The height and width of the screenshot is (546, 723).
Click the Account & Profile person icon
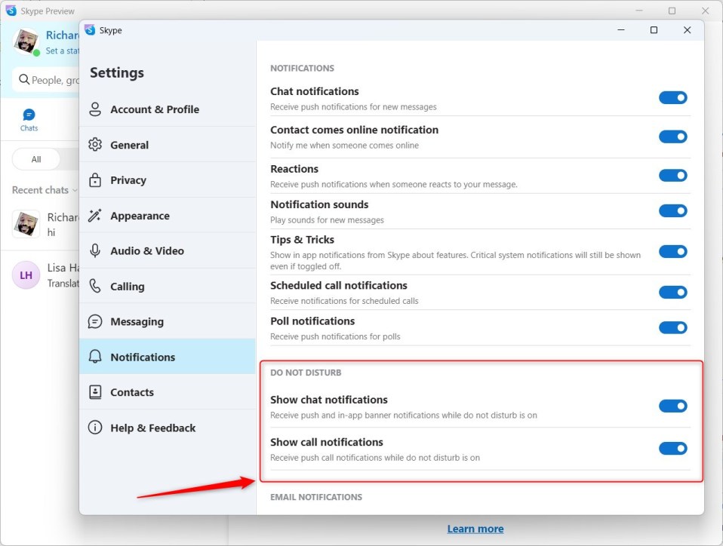pos(95,109)
